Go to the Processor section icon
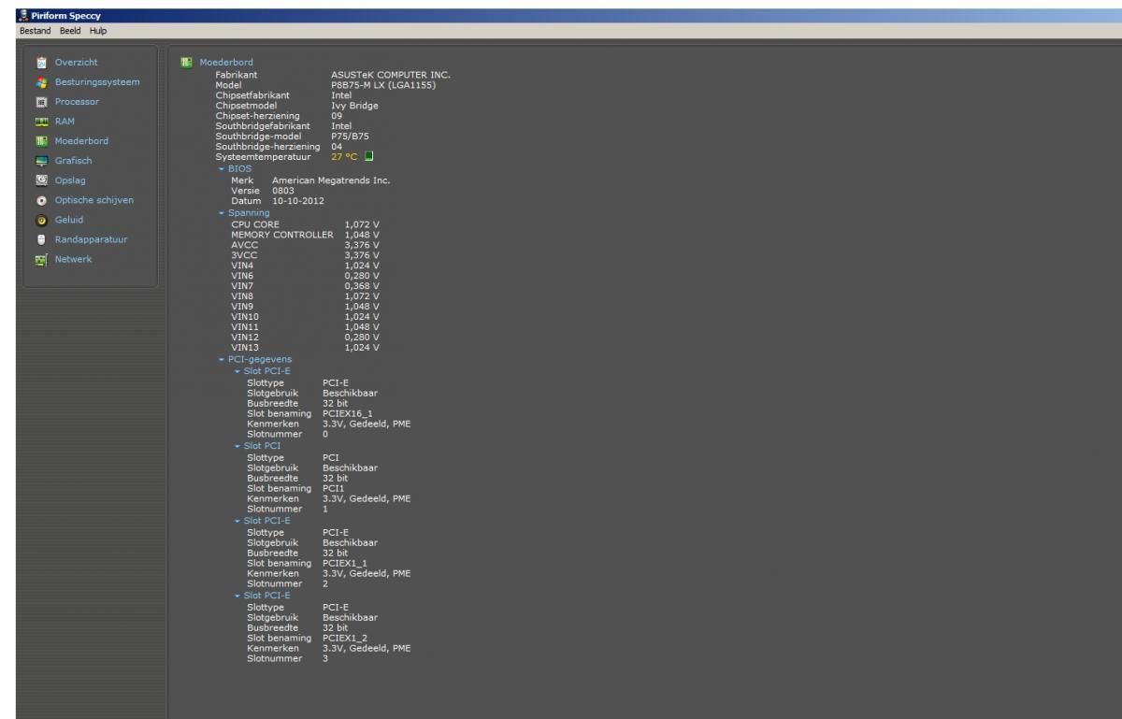Viewport: 1122px width, 719px height. tap(40, 102)
